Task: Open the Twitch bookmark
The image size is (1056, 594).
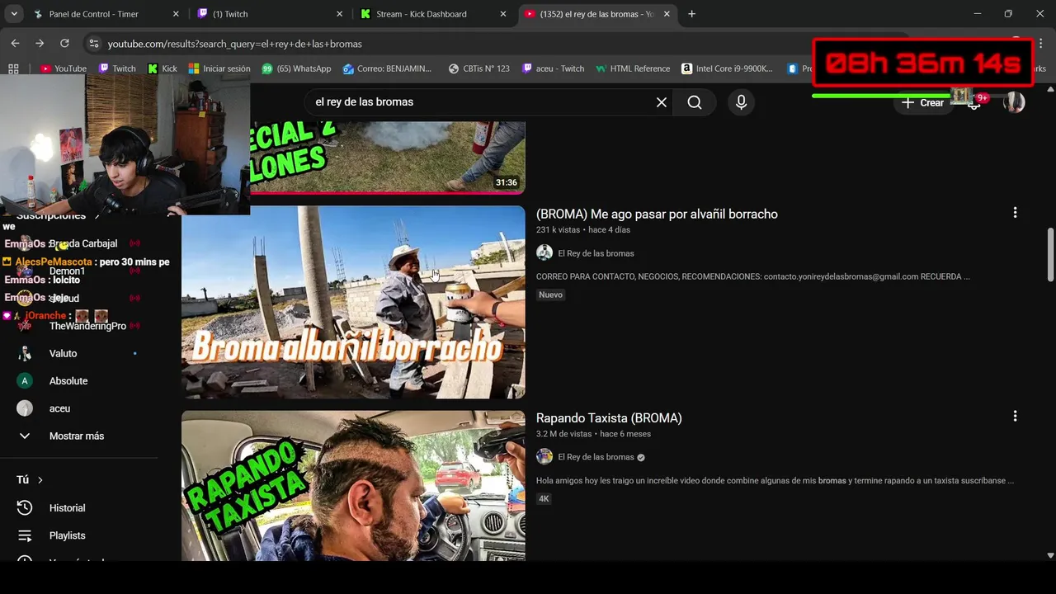Action: point(117,68)
